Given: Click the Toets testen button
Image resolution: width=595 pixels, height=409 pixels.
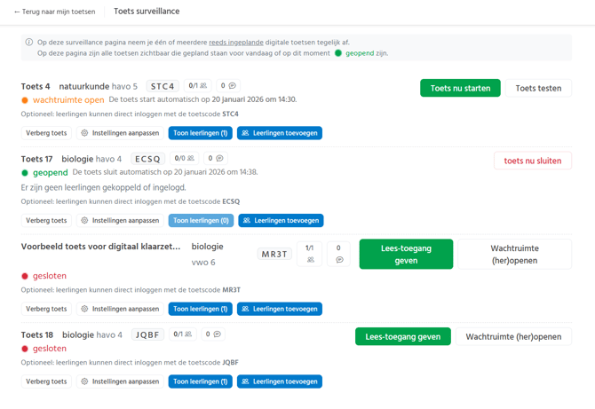Looking at the screenshot, I should 538,88.
